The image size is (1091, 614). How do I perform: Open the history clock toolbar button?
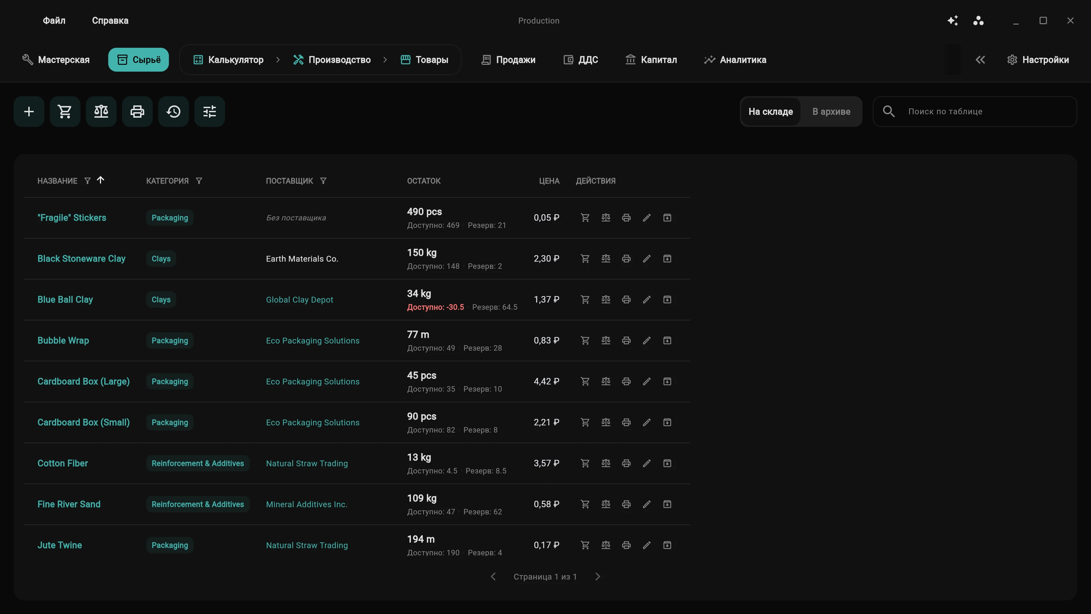[173, 112]
